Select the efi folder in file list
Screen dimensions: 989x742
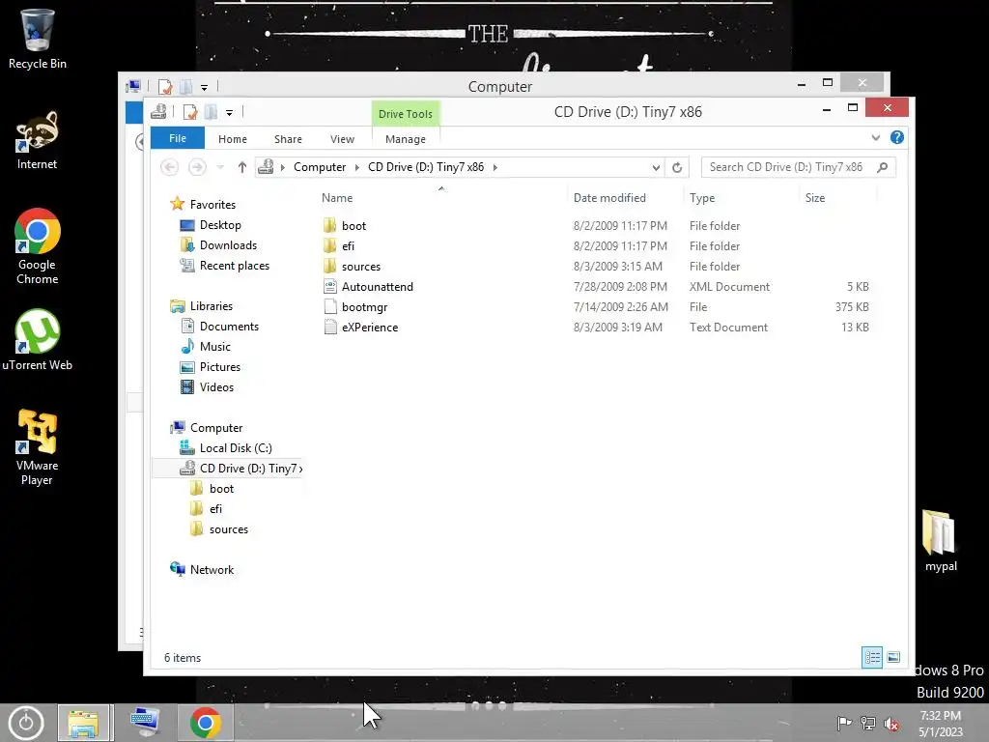(x=348, y=246)
